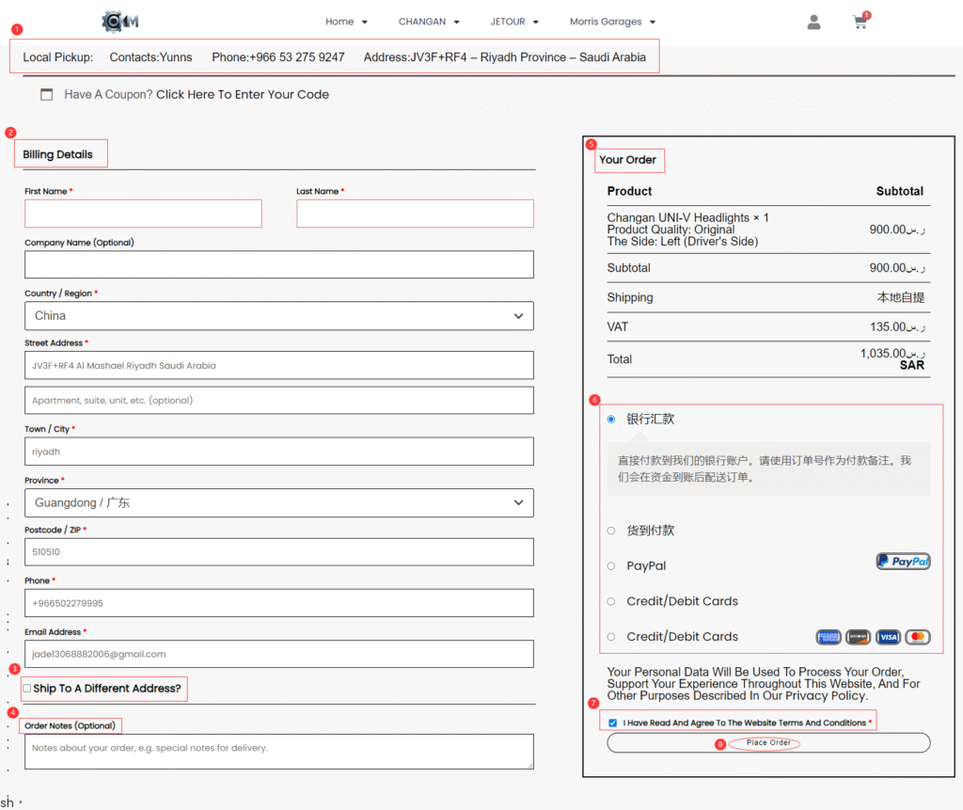
Task: Click the Your Order heading
Action: click(627, 160)
